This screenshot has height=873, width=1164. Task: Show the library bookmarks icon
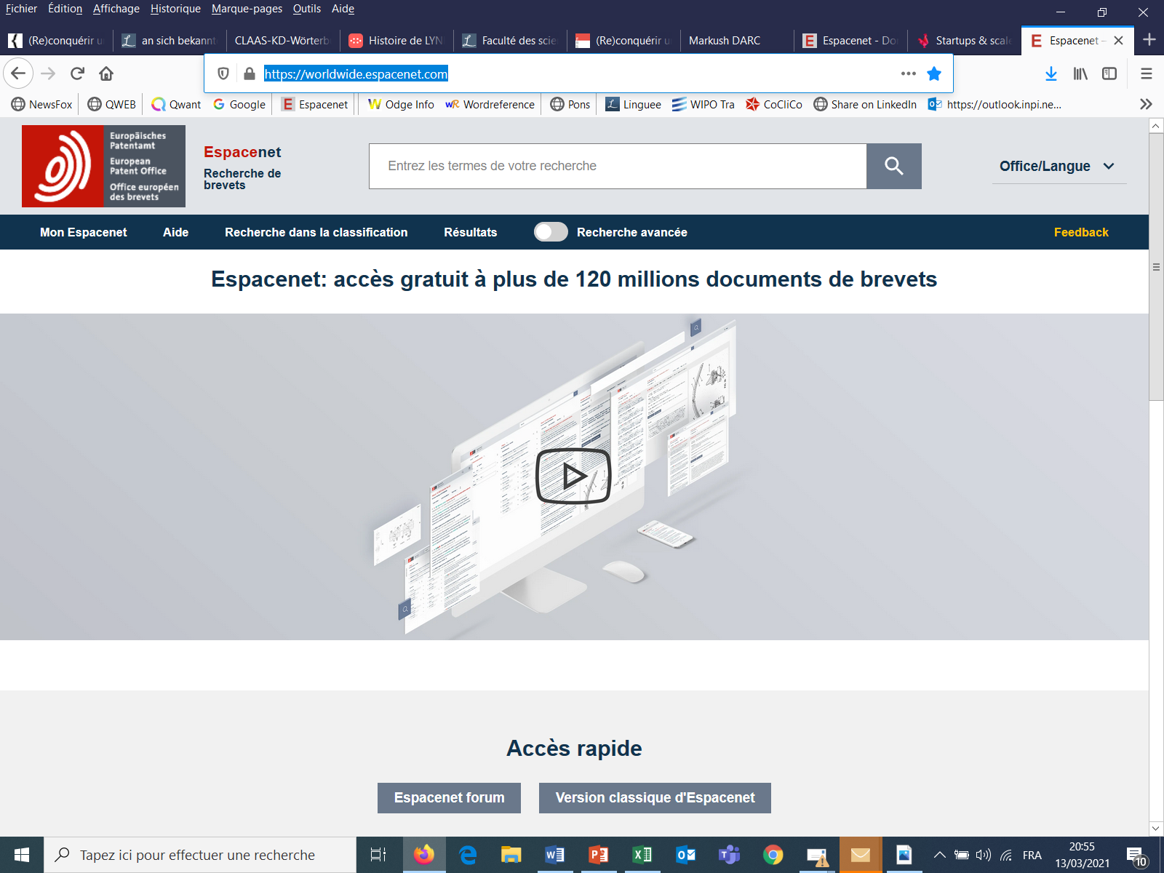tap(1080, 73)
